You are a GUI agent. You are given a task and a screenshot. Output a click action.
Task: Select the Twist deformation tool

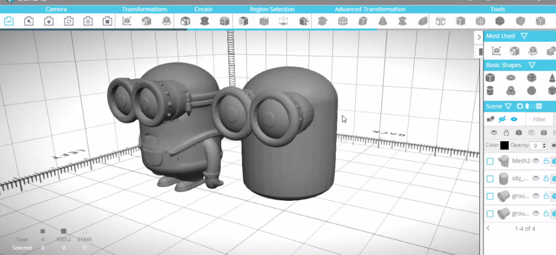click(x=402, y=21)
